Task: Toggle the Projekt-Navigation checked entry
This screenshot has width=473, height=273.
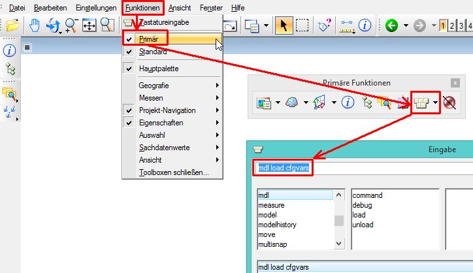Action: 172,110
